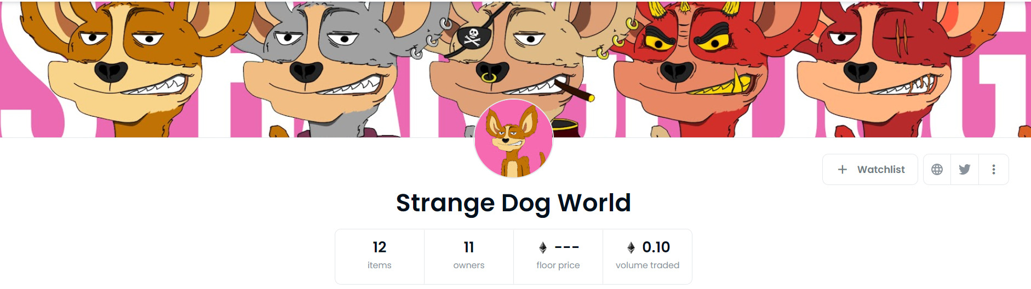Click the volume traded stat box
This screenshot has width=1031, height=289.
[x=648, y=256]
